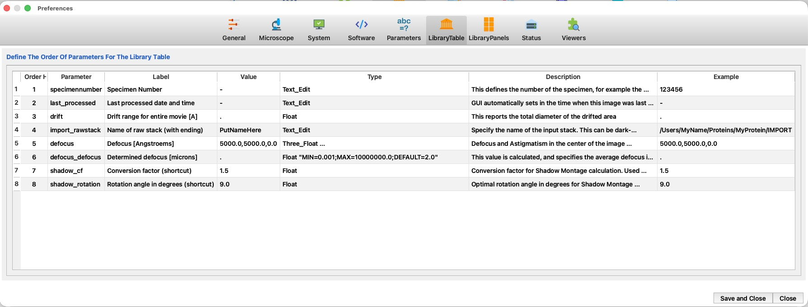Click the Text_Edit type for specimennumber

coord(374,89)
